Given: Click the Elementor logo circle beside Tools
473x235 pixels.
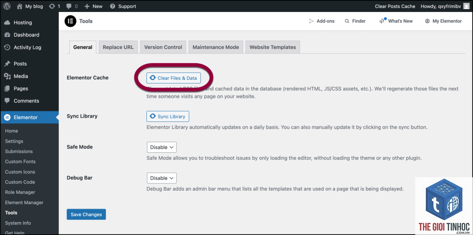Looking at the screenshot, I should (70, 21).
